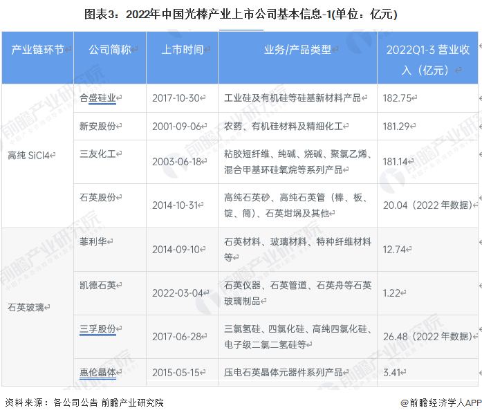Click listing date '2001-09-06'
Viewport: 482px width, 417px height.
click(177, 127)
